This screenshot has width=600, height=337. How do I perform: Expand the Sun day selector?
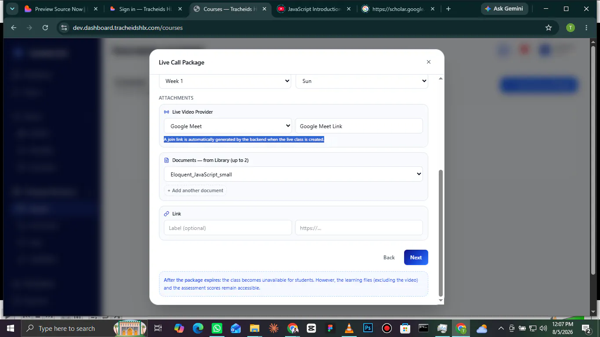[x=362, y=81]
